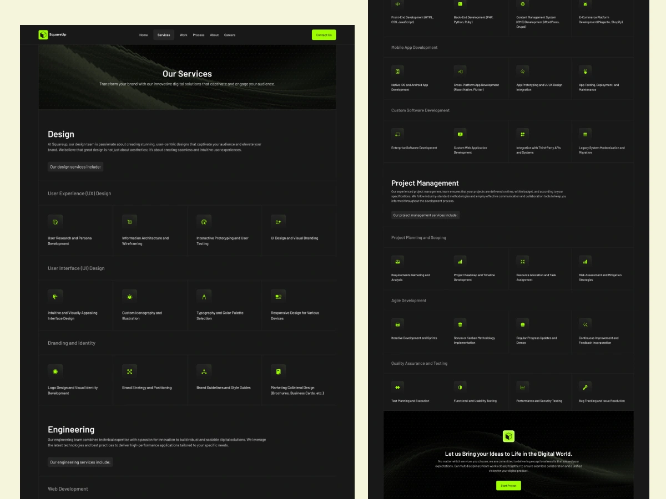Click the Performance and Security Testing icon

pyautogui.click(x=522, y=387)
